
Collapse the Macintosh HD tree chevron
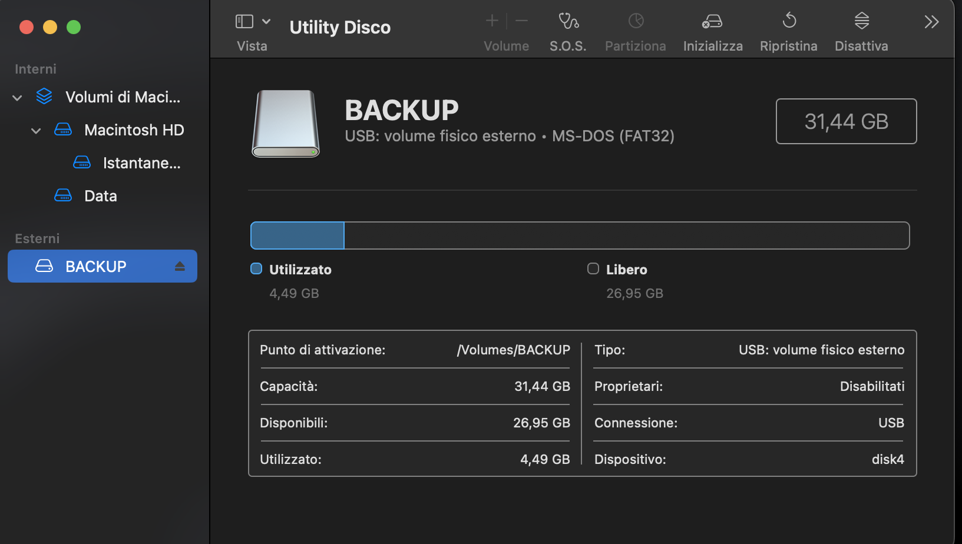click(x=35, y=130)
